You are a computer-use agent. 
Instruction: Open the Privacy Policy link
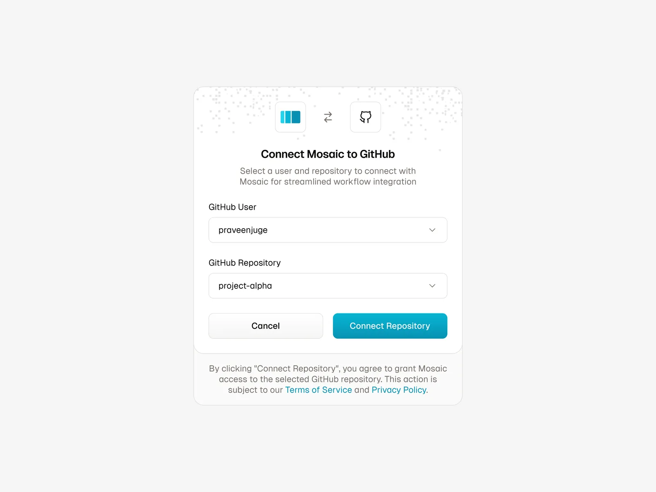[x=399, y=390]
